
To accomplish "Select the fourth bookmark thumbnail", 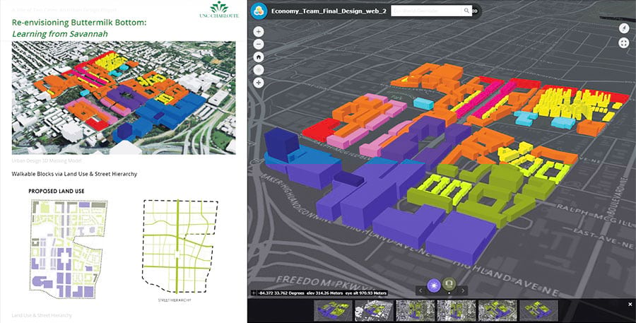I will pyautogui.click(x=457, y=311).
